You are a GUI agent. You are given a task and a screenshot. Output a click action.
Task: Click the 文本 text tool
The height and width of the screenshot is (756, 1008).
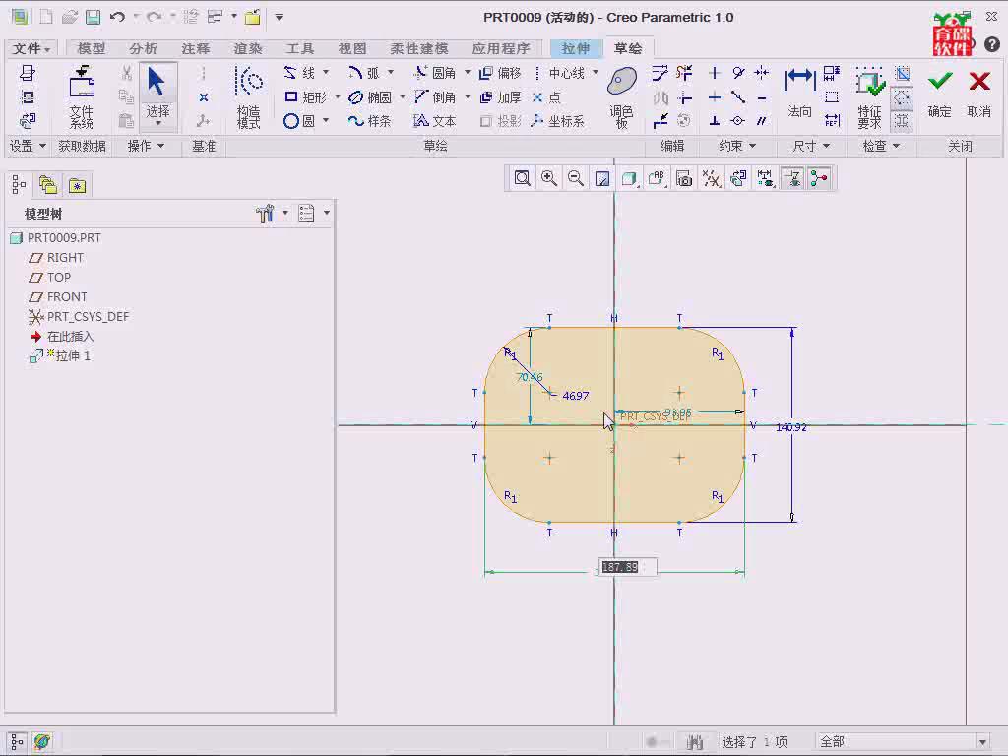coord(435,121)
